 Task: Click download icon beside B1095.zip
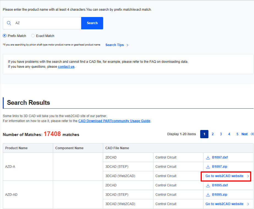click(x=208, y=195)
